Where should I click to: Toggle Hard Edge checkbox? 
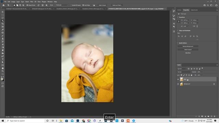83,5
